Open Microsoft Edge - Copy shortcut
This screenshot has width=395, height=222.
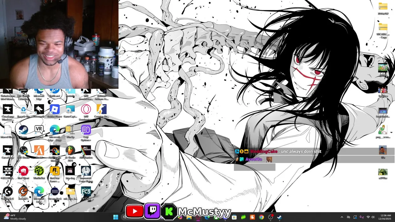[55, 133]
